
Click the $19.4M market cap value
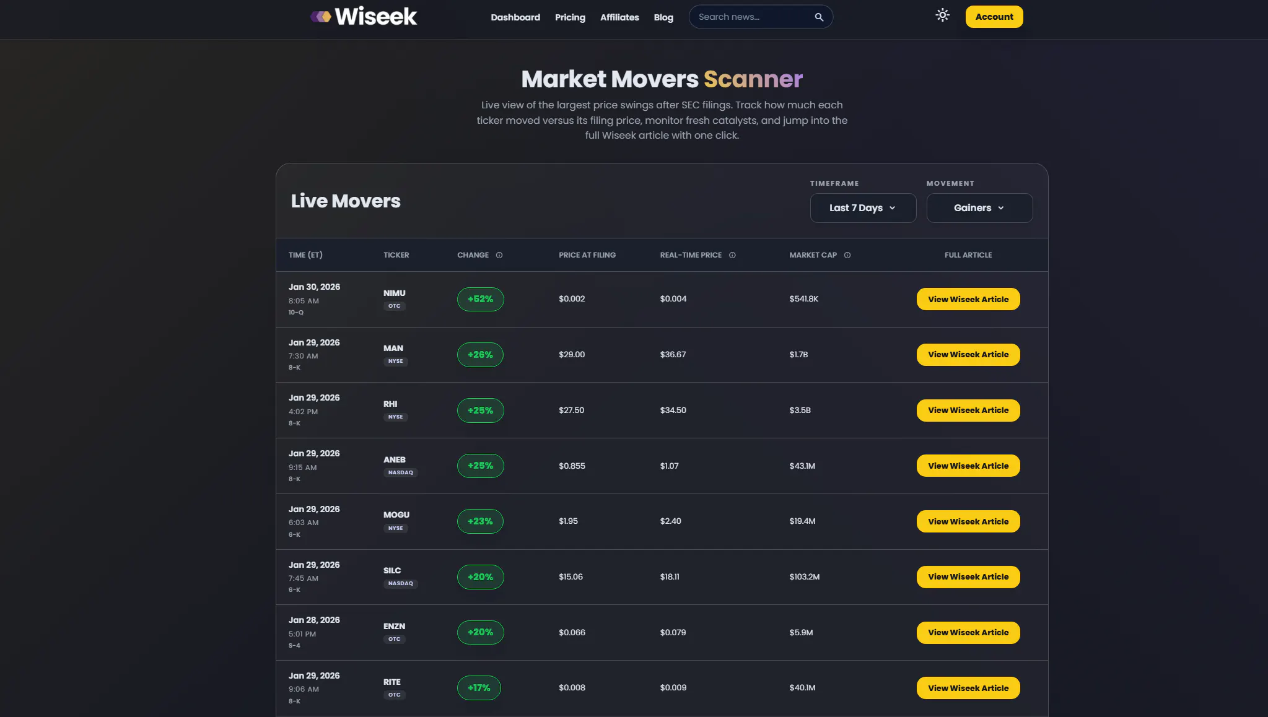(802, 521)
